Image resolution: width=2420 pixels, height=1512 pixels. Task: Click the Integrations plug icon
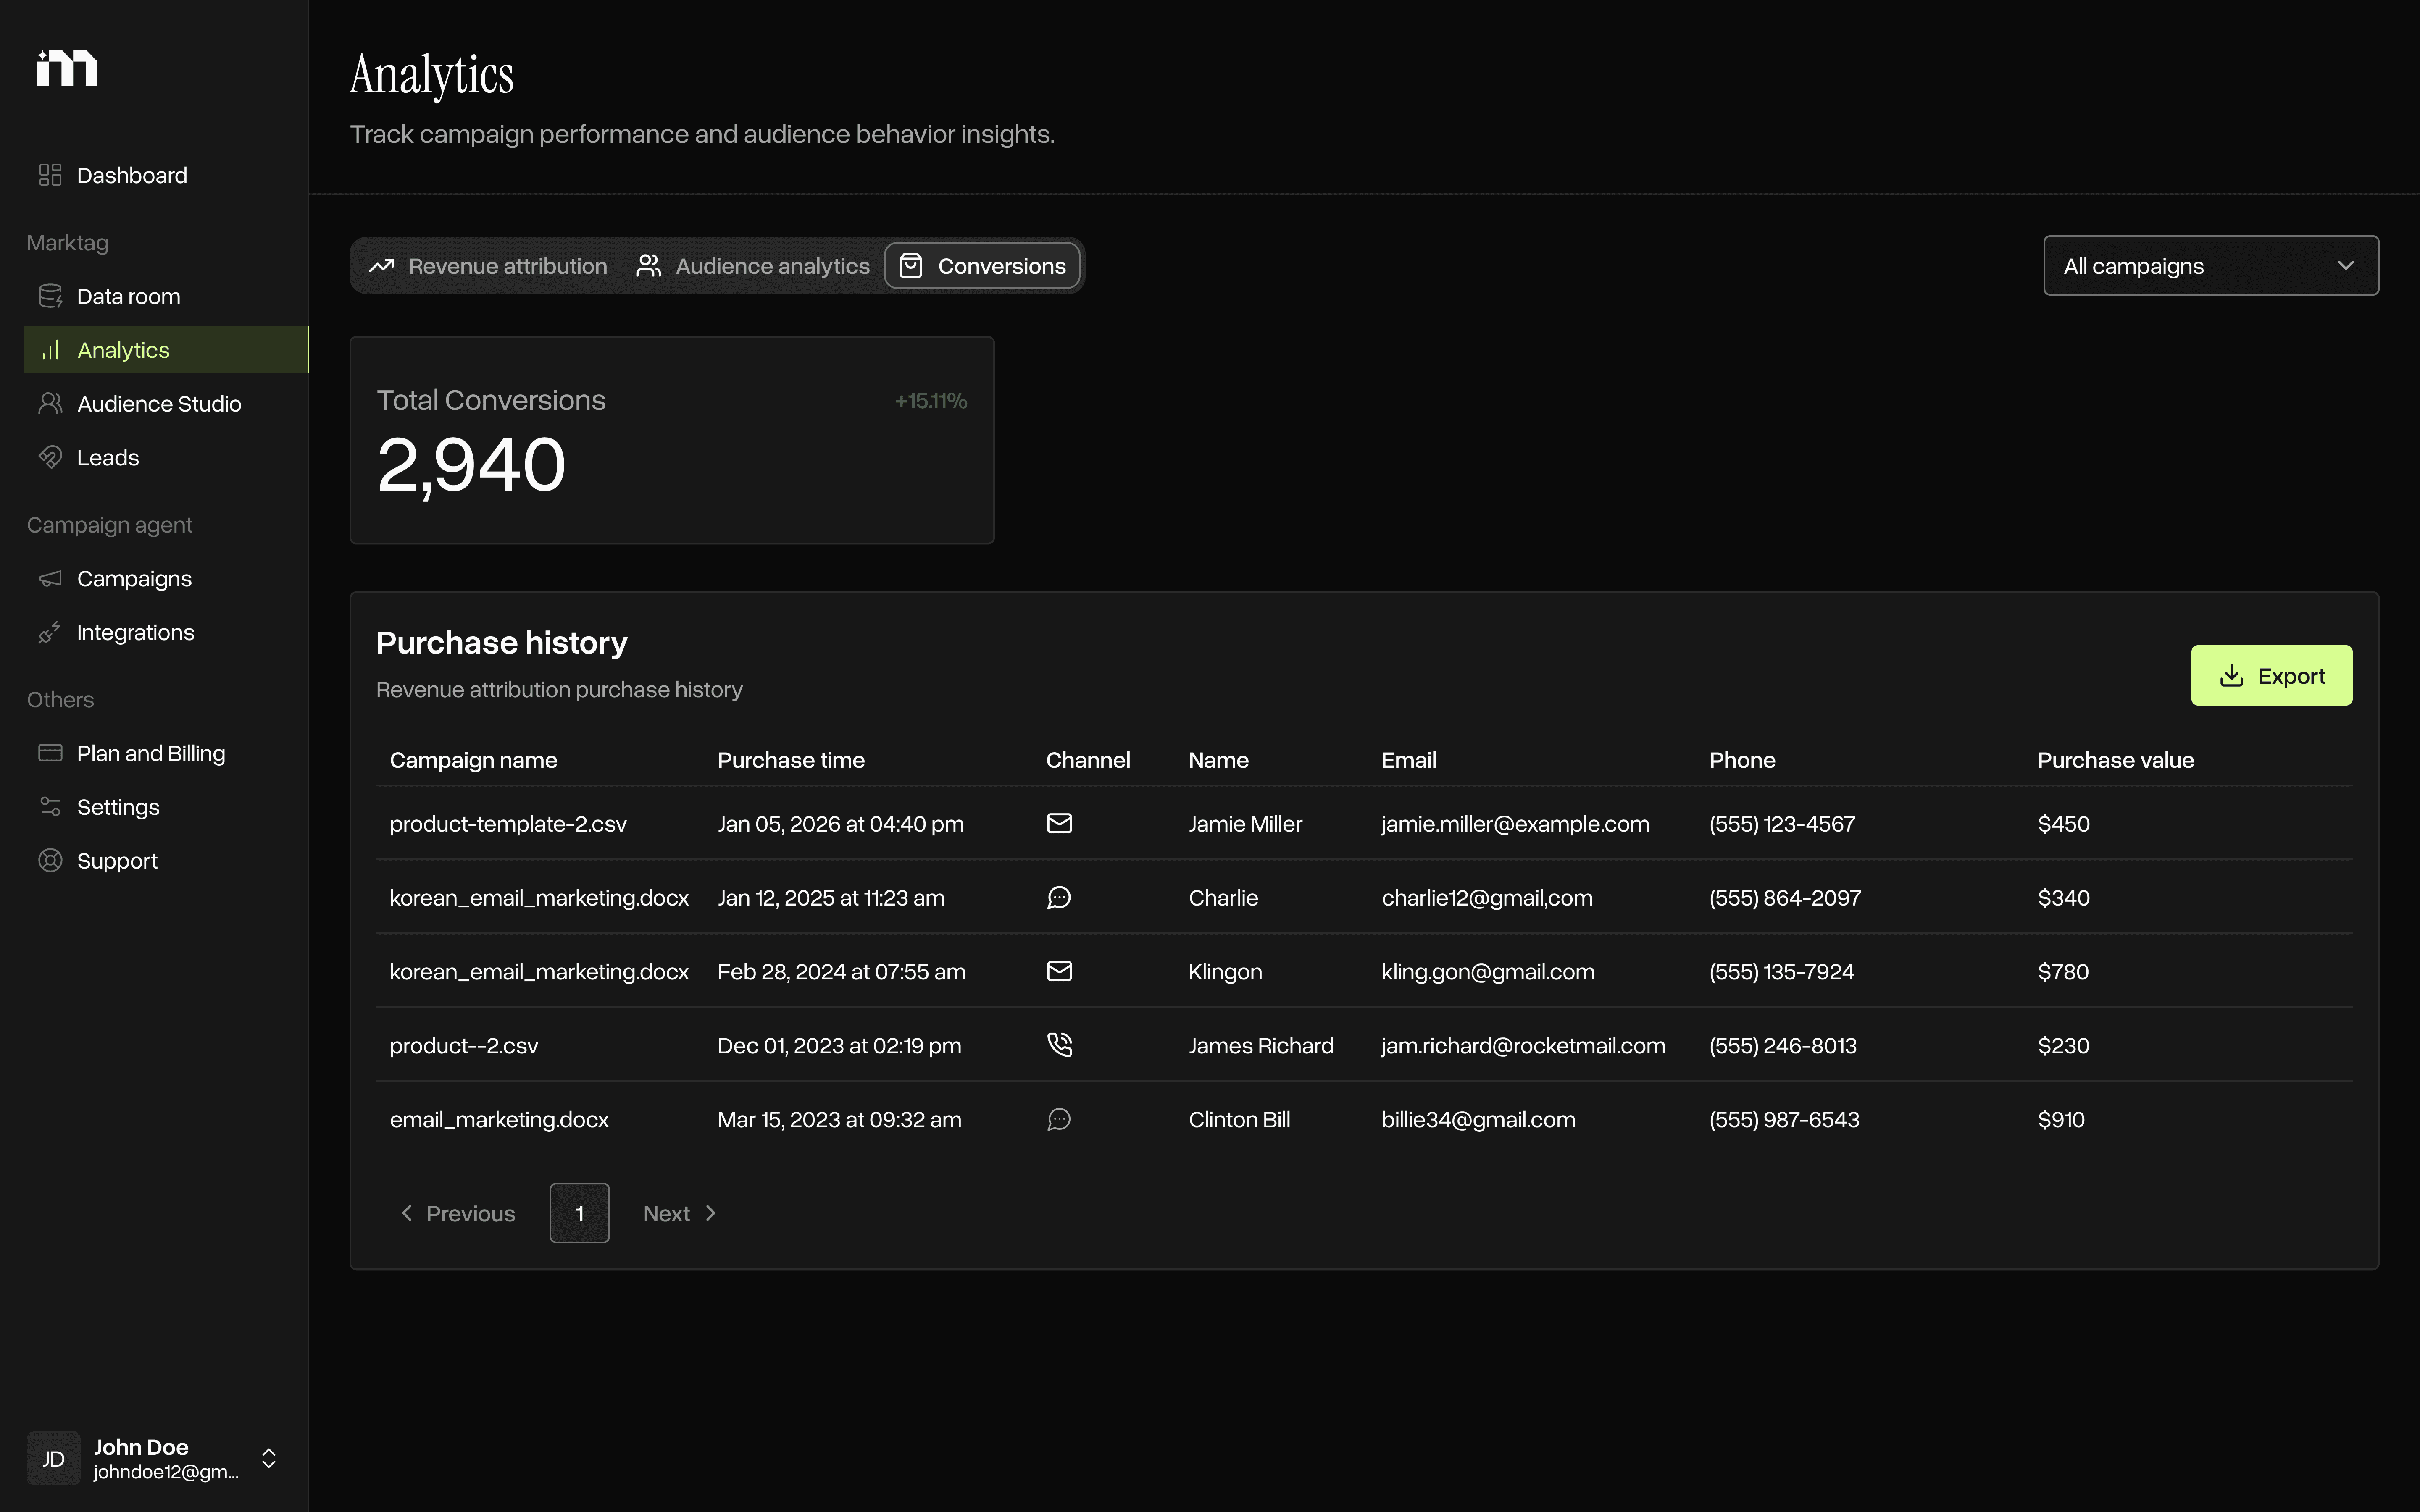(x=50, y=632)
